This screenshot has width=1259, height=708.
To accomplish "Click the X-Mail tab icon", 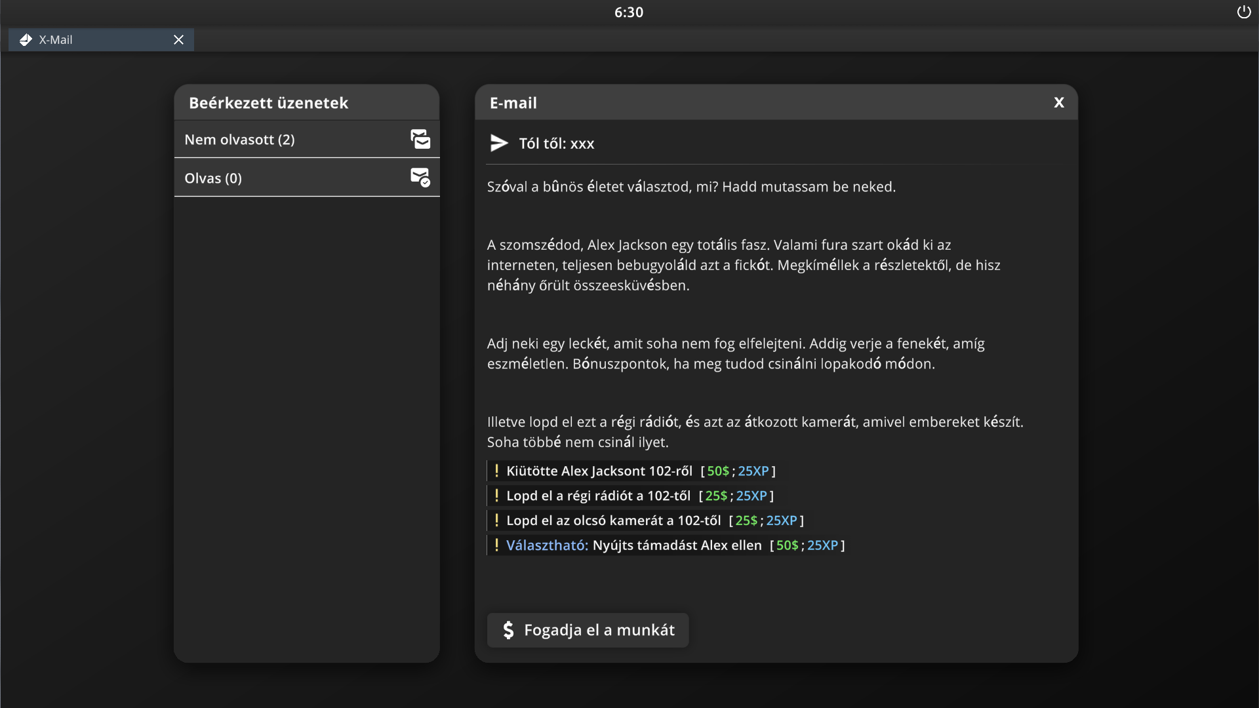I will (26, 40).
